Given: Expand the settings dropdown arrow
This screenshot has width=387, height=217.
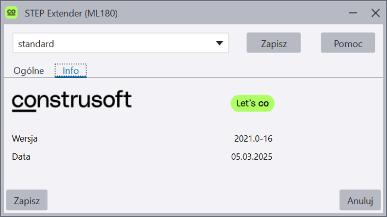Looking at the screenshot, I should 219,44.
